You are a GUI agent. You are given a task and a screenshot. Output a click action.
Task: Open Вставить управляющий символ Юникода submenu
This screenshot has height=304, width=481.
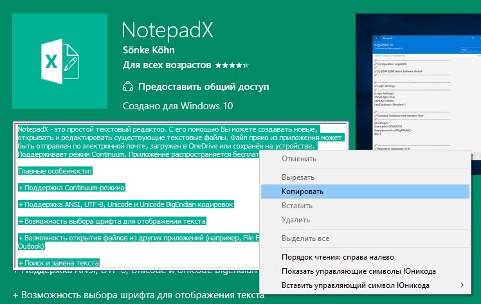pyautogui.click(x=365, y=285)
